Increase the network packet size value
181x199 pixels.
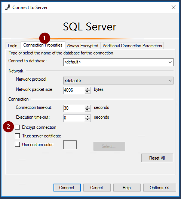coord(88,89)
